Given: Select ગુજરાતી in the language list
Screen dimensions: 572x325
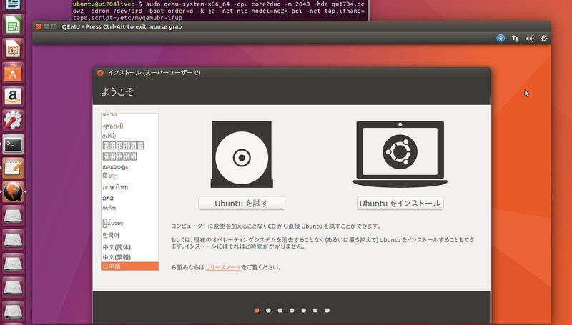Looking at the screenshot, I should [x=113, y=126].
